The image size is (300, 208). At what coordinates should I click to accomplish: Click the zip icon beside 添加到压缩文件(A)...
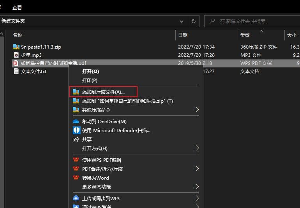pyautogui.click(x=76, y=92)
